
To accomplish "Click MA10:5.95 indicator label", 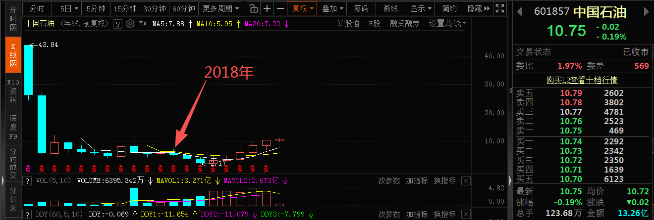I will coord(214,24).
